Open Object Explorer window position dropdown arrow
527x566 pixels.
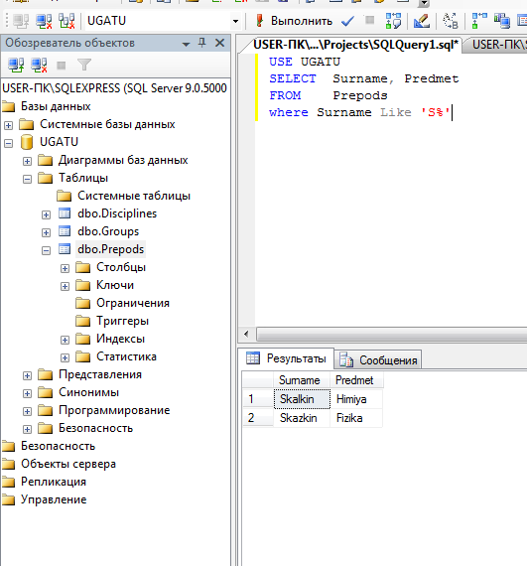[x=186, y=44]
